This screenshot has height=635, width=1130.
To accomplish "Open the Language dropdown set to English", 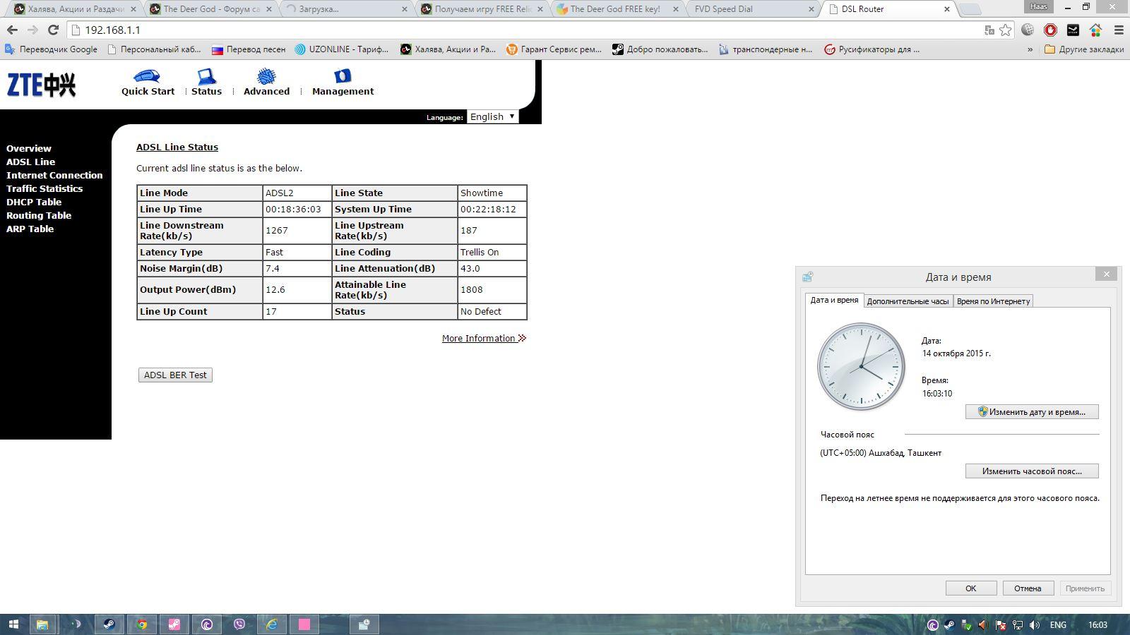I will (492, 116).
